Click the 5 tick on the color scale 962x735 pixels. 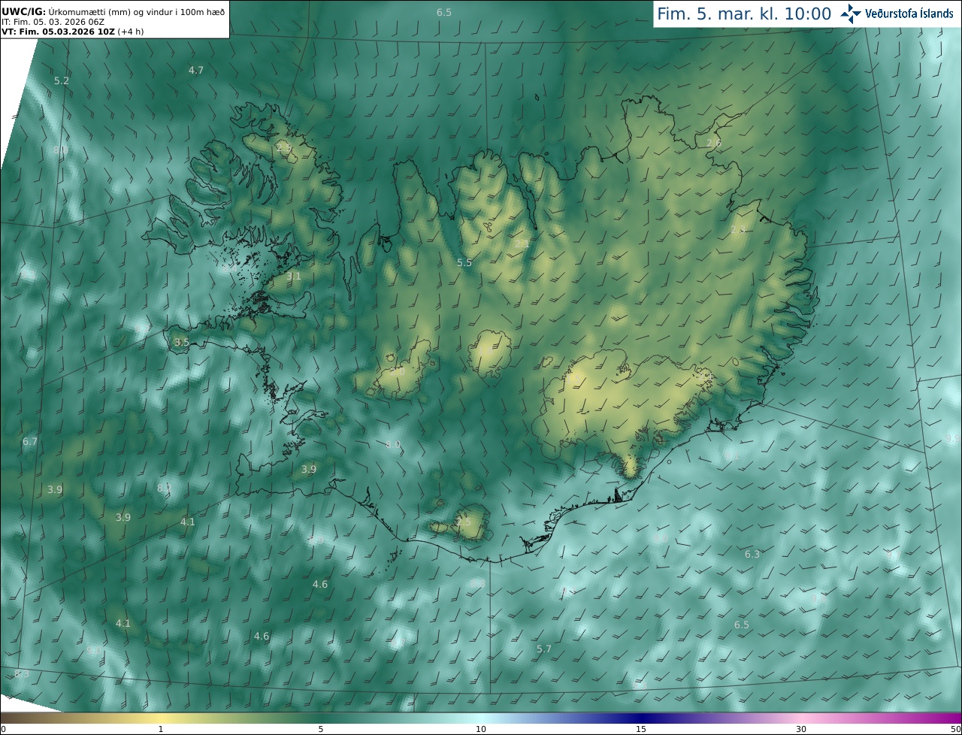[x=321, y=729]
